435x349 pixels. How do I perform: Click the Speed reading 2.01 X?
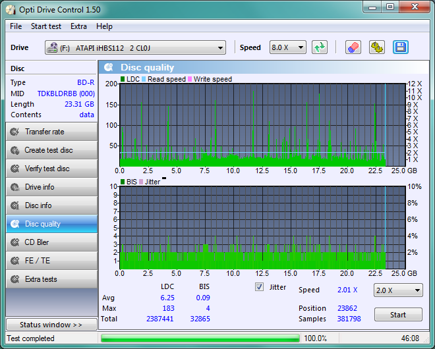point(347,290)
